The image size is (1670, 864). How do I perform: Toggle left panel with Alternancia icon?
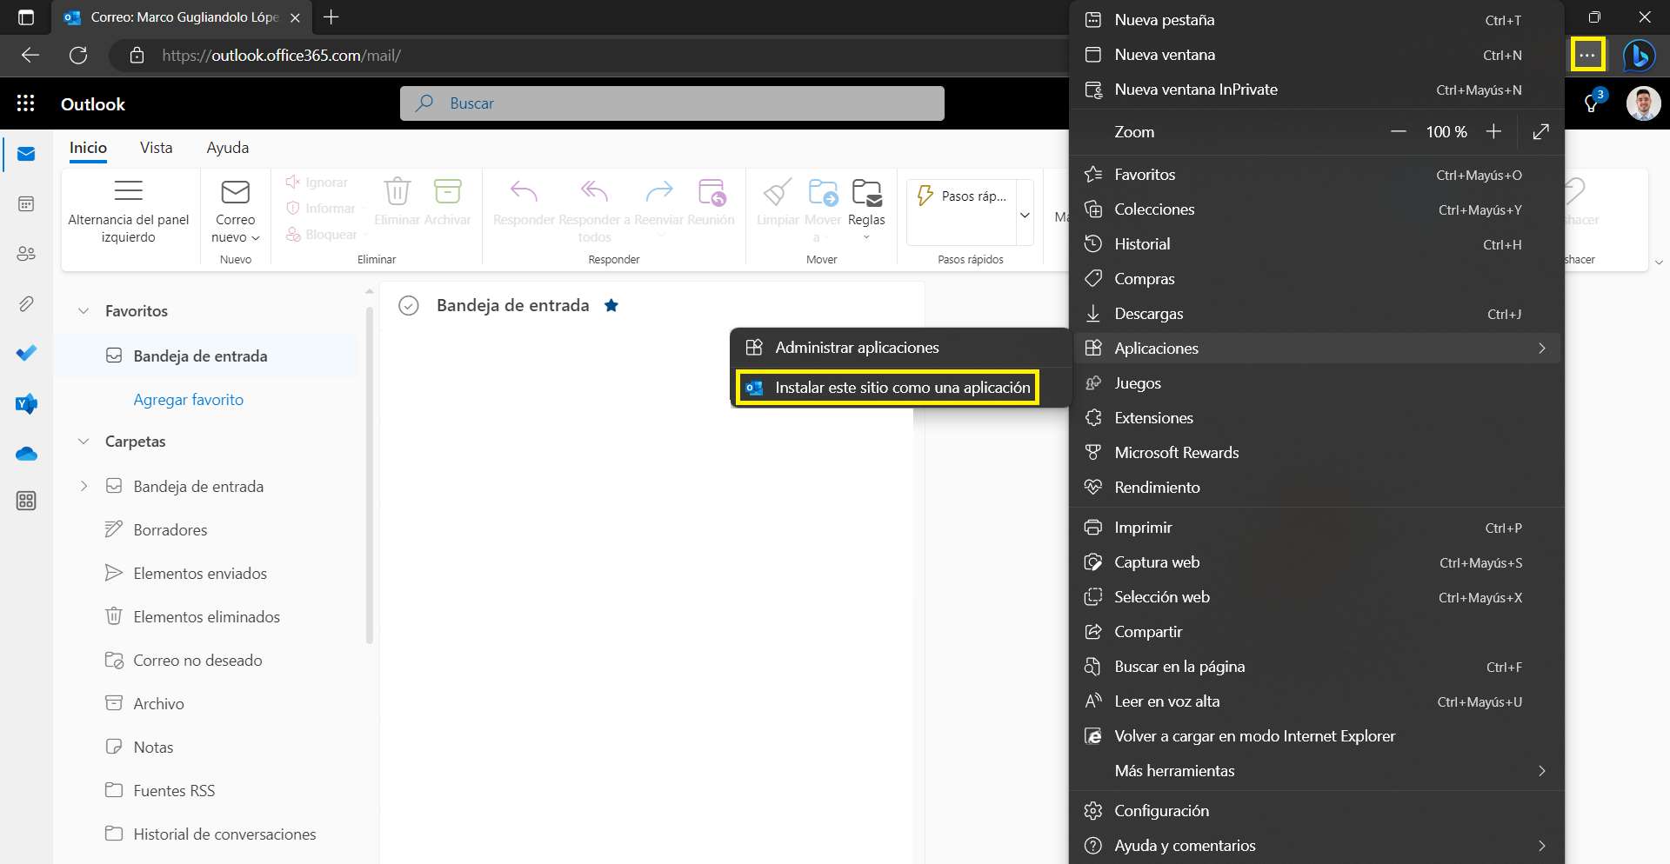(129, 190)
